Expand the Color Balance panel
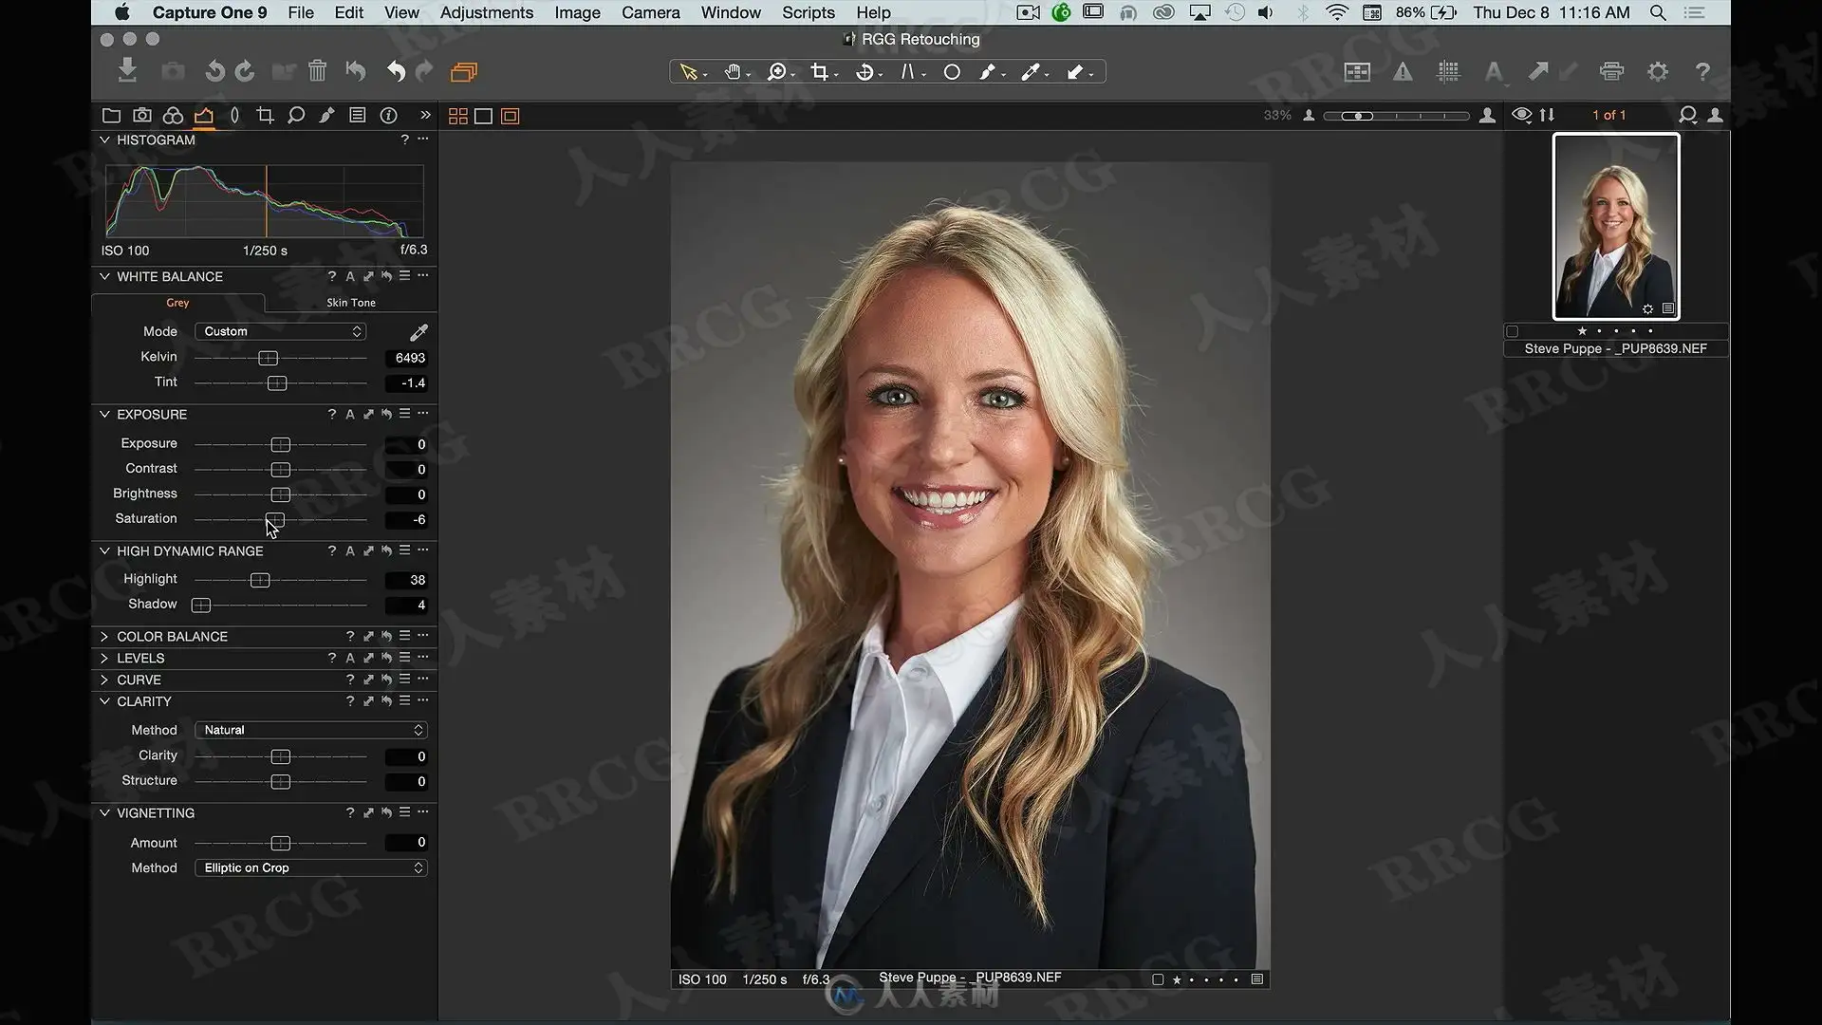 (104, 636)
